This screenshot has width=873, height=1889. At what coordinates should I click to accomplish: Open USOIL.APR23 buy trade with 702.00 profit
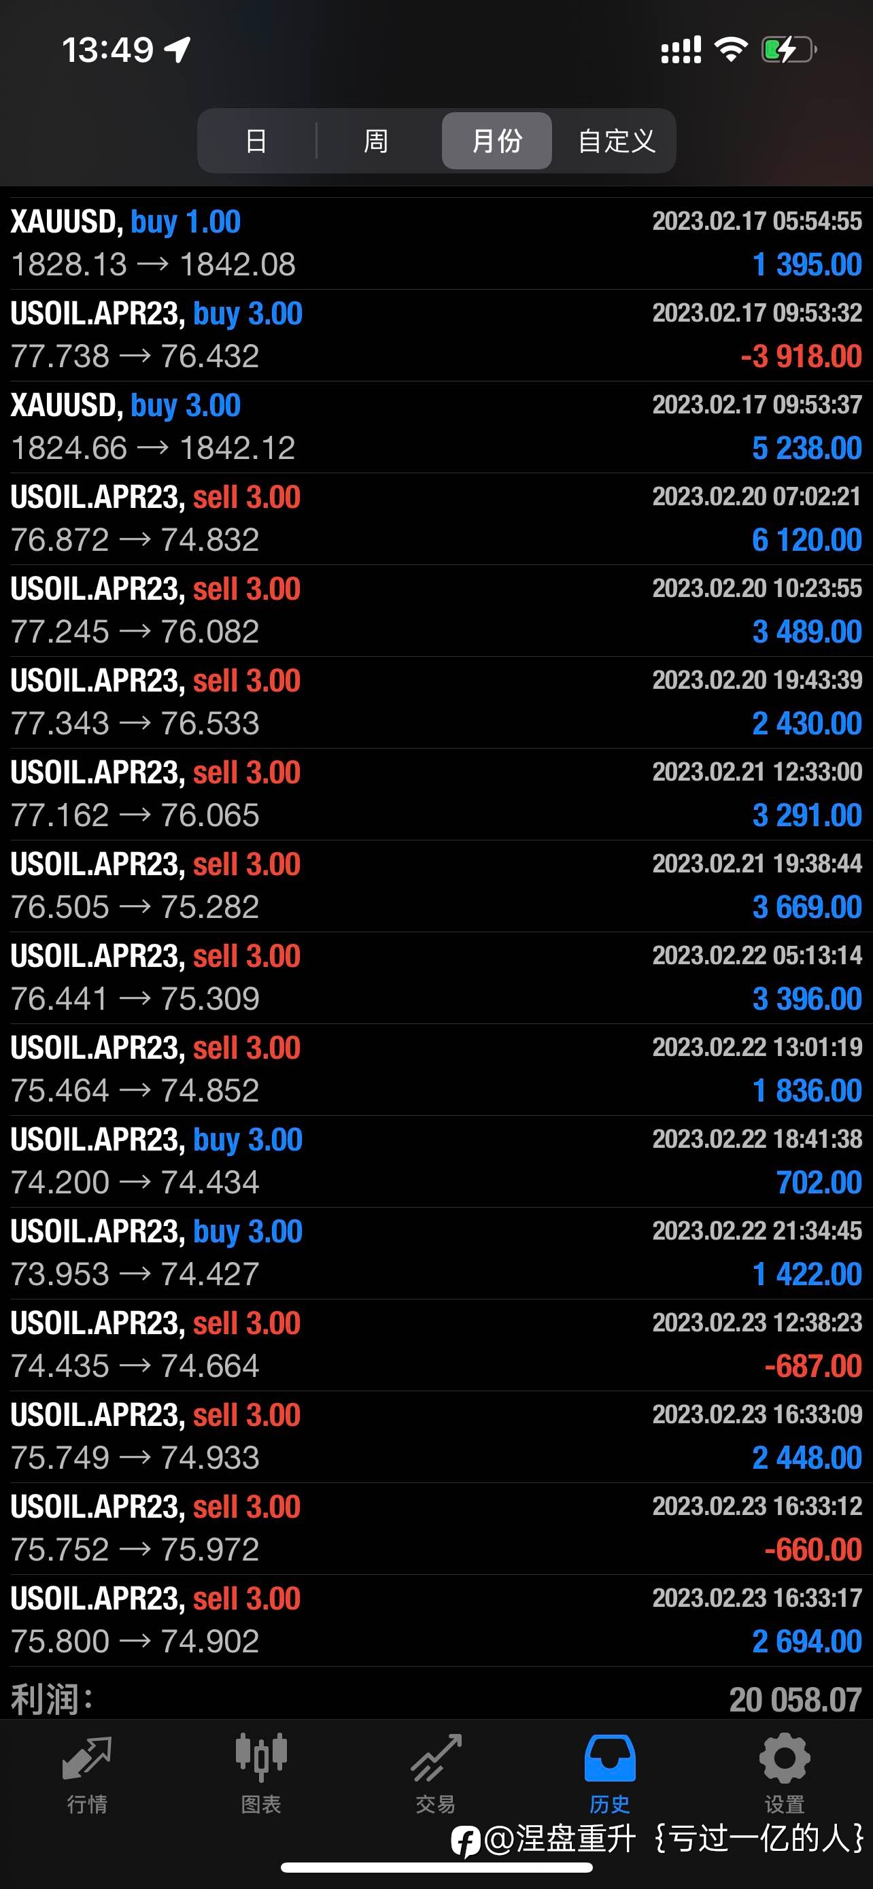[x=436, y=1161]
